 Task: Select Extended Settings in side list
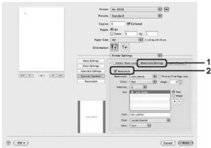click(91, 71)
